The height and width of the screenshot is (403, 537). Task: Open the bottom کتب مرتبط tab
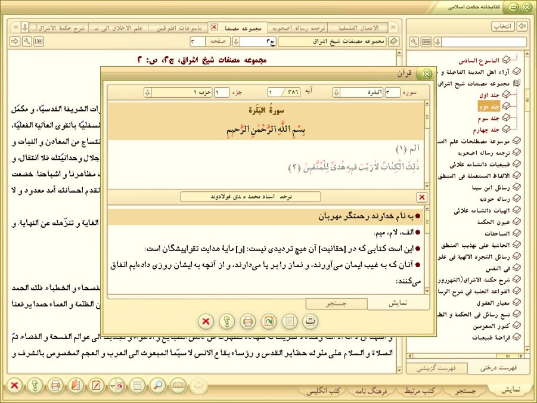(419, 390)
